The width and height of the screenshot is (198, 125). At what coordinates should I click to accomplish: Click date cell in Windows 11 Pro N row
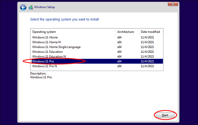pyautogui.click(x=147, y=66)
